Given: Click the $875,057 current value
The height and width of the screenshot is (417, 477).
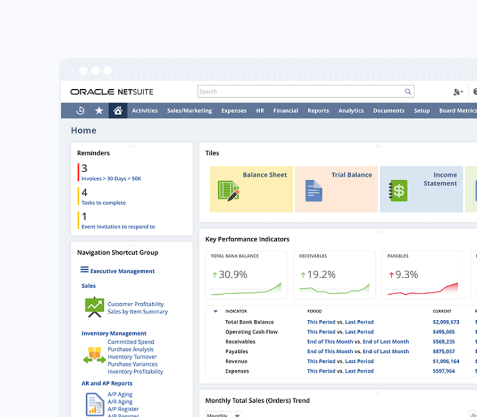Looking at the screenshot, I should (x=444, y=351).
